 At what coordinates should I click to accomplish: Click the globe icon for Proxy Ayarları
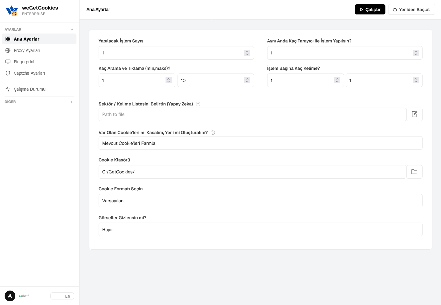point(8,50)
